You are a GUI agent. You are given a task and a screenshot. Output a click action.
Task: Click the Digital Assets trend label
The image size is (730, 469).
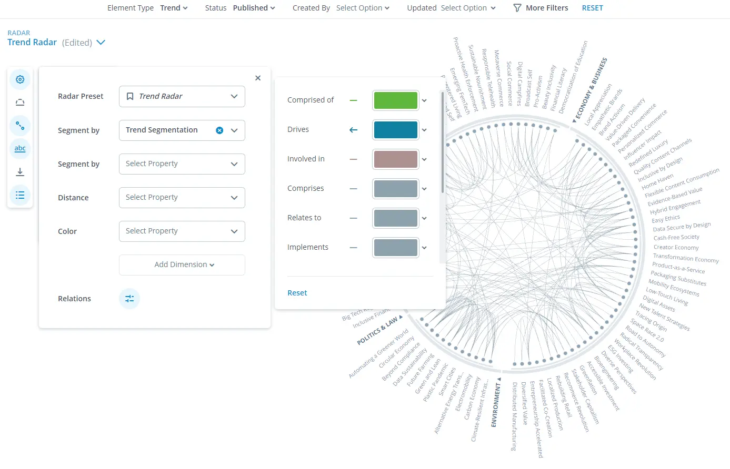pos(659,304)
